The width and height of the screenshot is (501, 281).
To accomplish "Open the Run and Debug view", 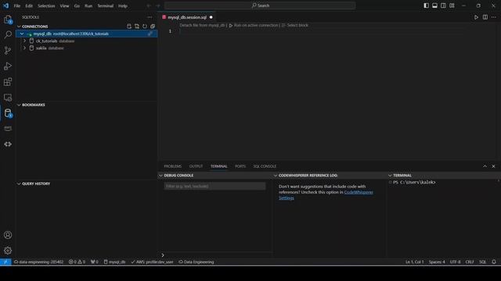I will click(x=8, y=66).
